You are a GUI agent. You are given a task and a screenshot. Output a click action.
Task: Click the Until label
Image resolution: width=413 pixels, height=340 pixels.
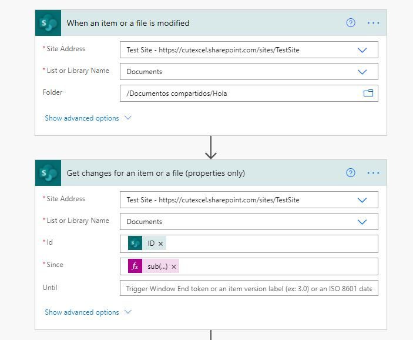click(50, 288)
